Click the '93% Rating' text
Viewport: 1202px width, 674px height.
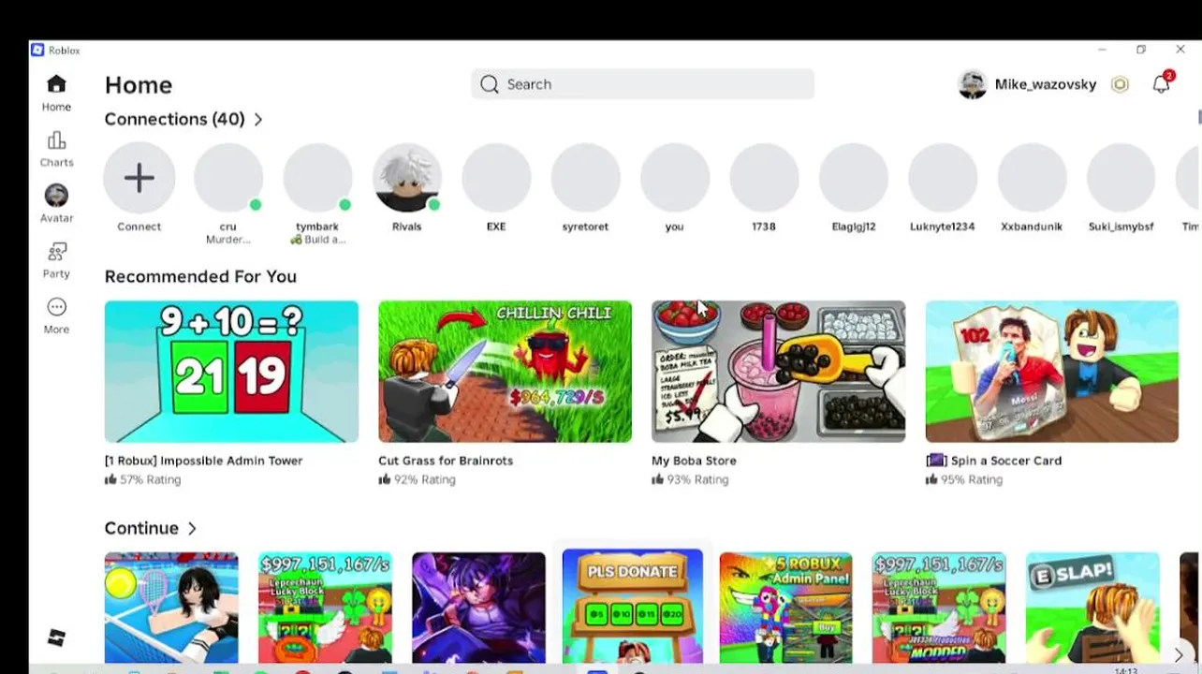697,479
